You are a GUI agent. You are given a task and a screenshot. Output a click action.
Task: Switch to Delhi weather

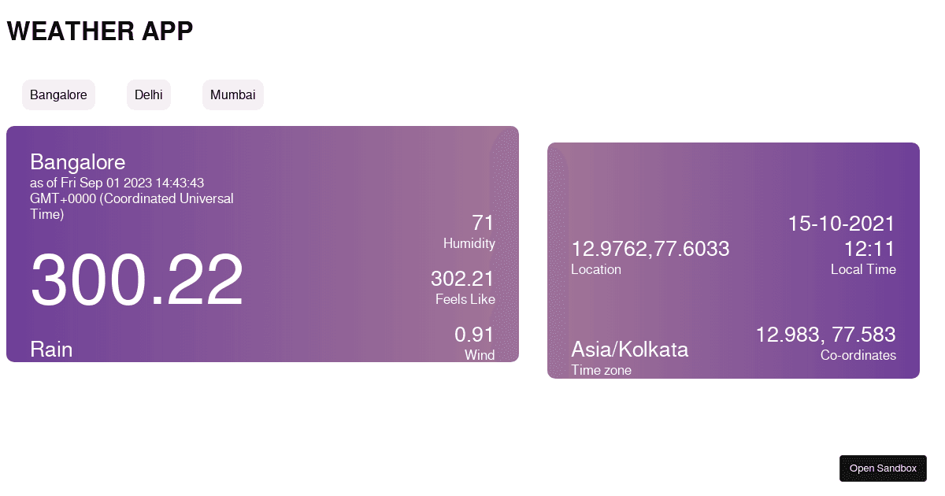click(149, 94)
